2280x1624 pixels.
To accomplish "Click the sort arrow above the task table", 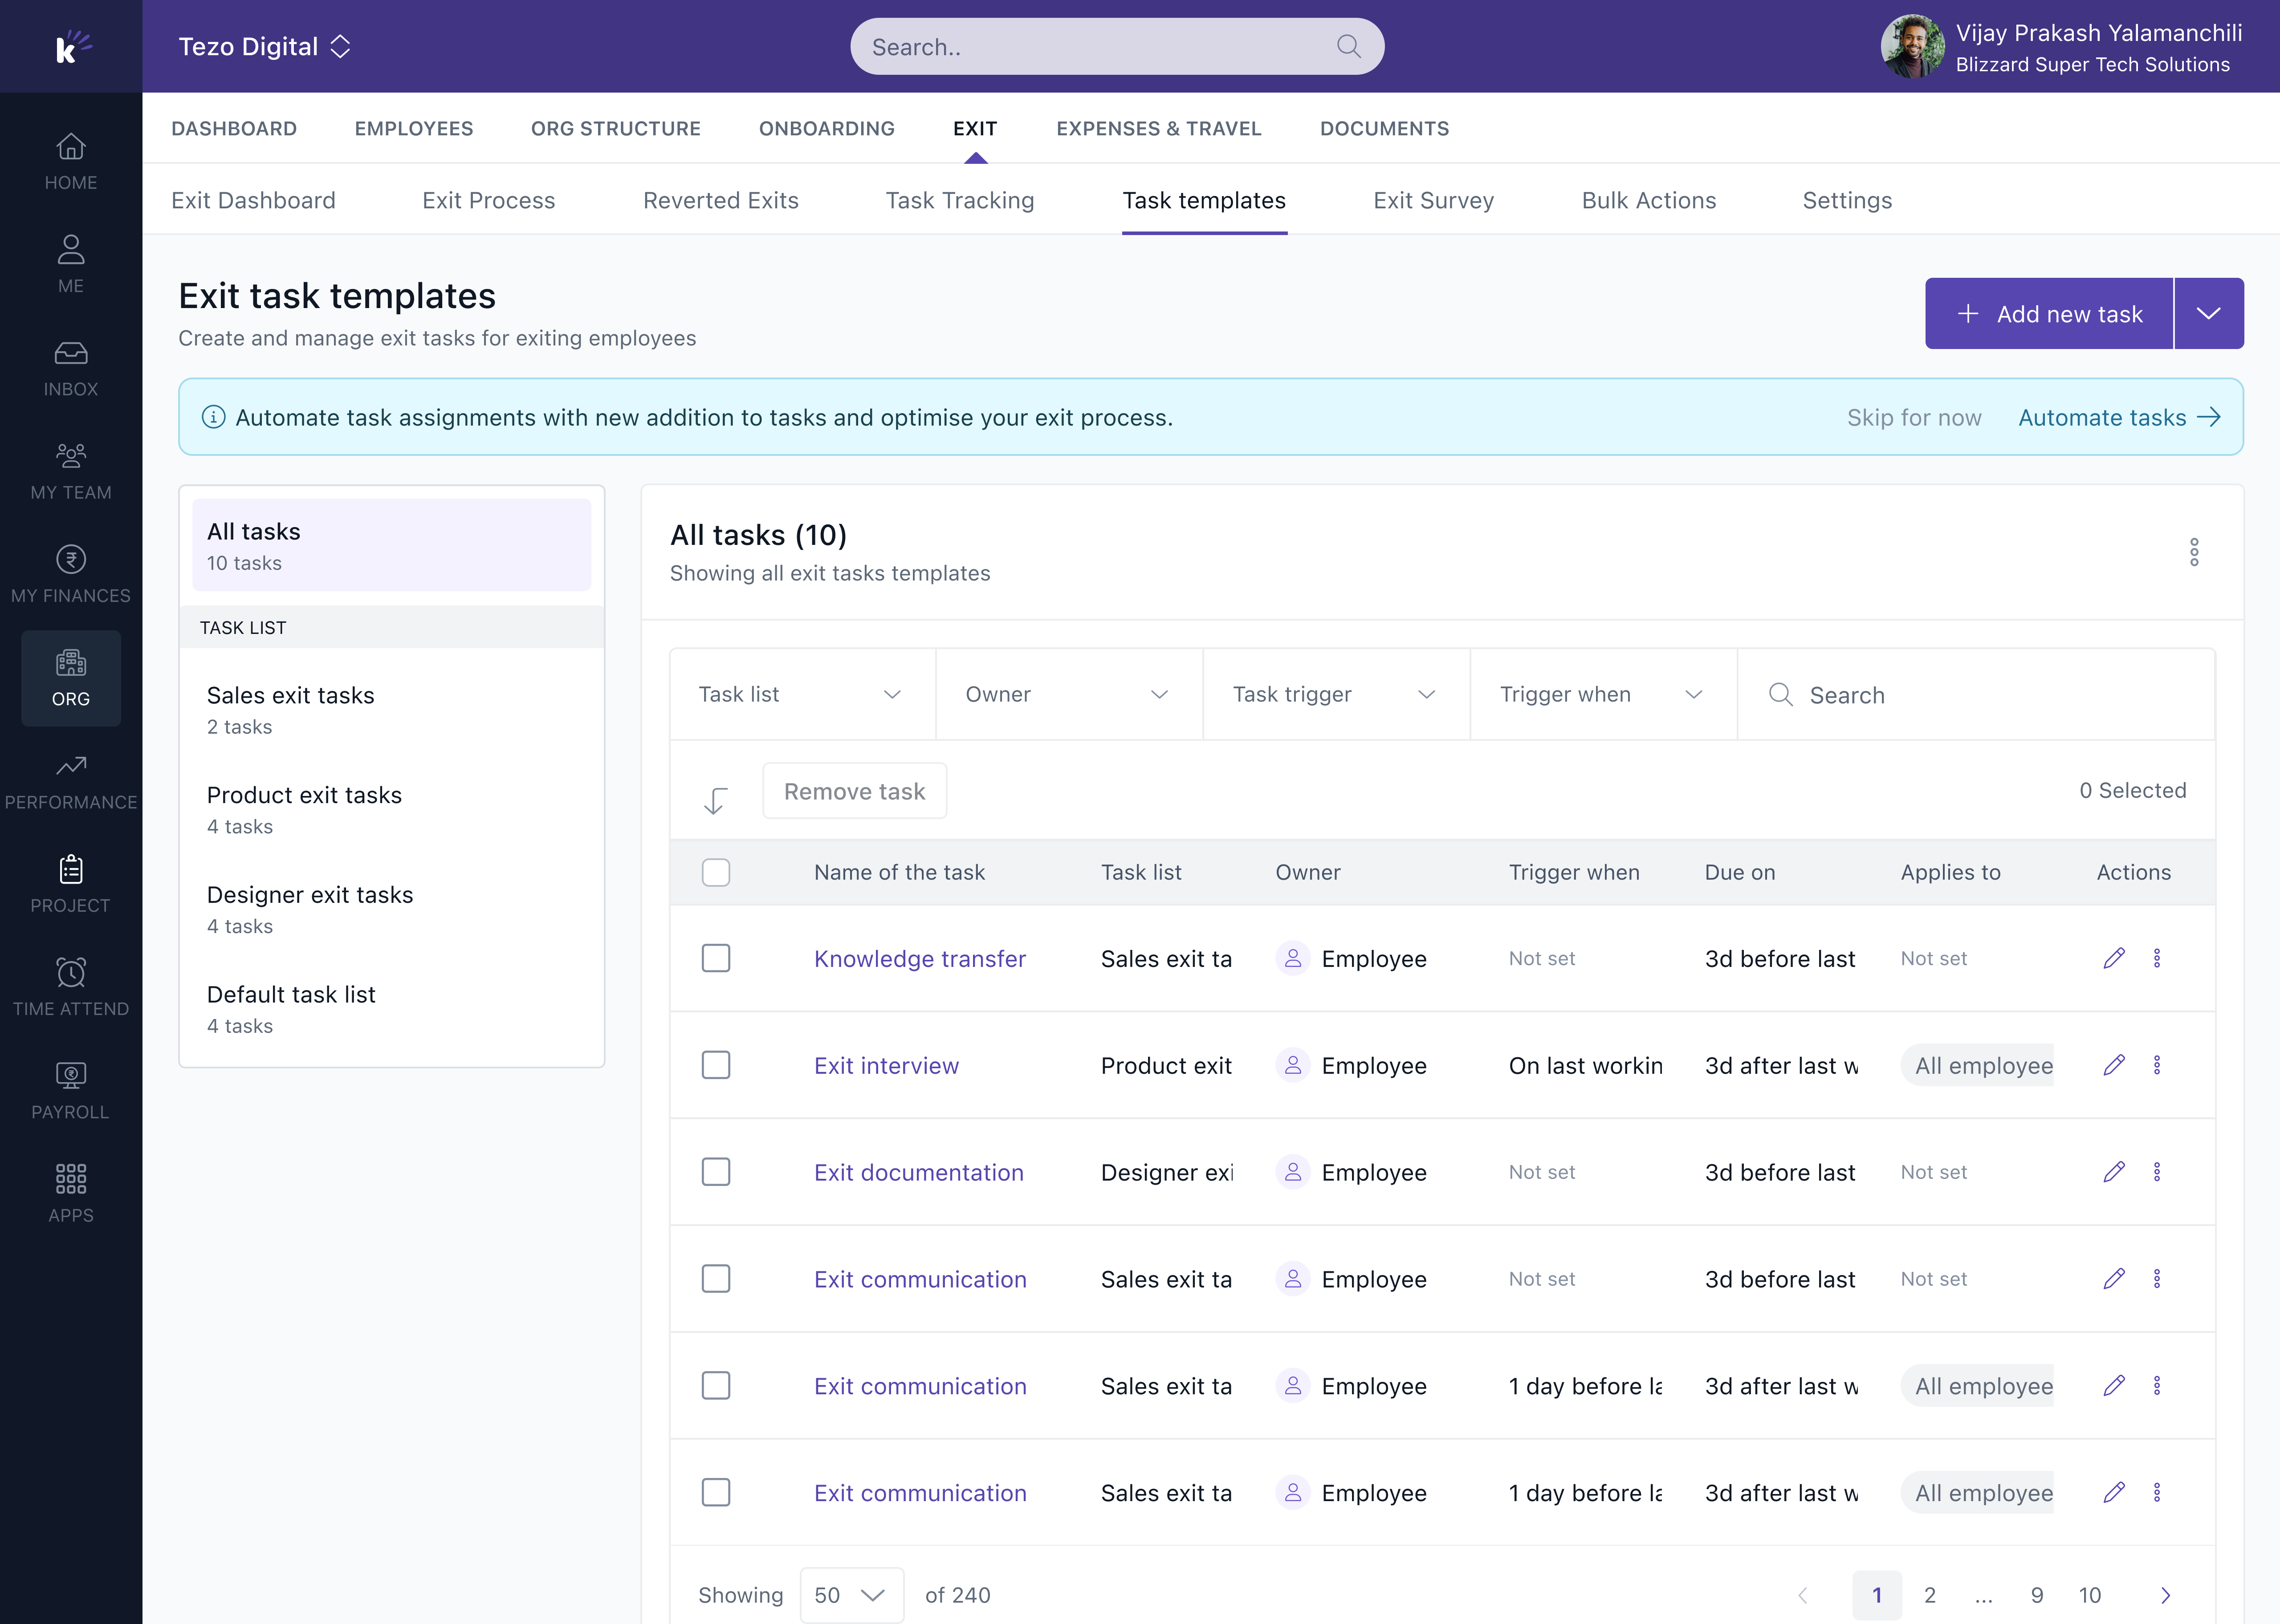I will 716,799.
